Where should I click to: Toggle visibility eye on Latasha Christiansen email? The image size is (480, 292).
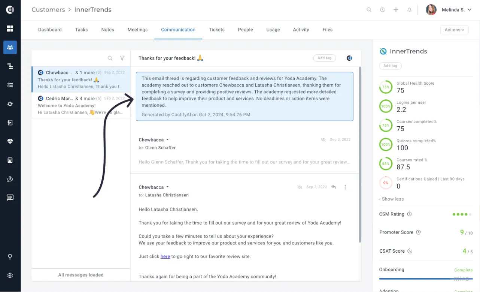point(300,187)
